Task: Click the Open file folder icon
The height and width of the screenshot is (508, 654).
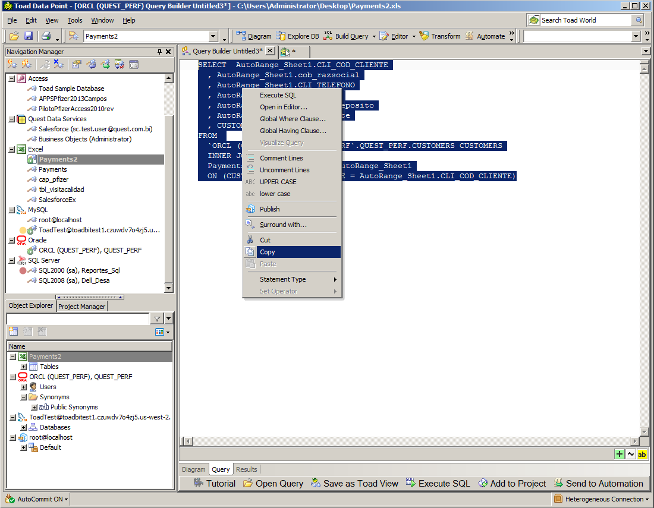Action: (14, 36)
